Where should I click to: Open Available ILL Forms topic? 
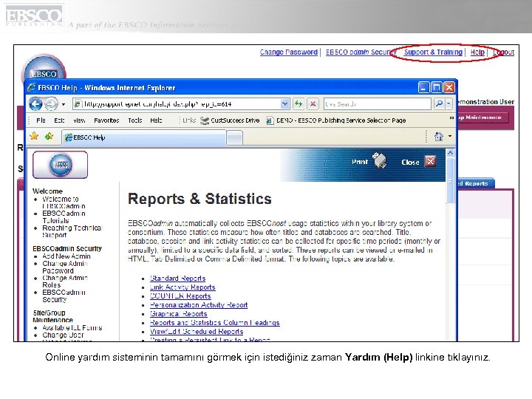[72, 328]
